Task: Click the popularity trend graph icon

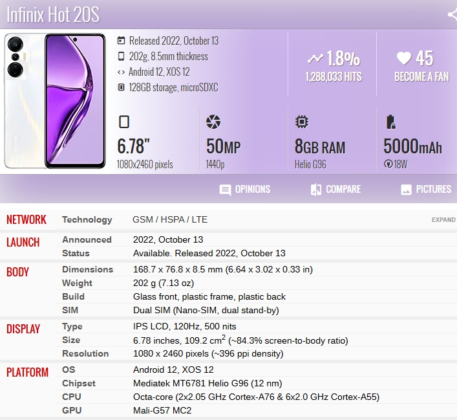Action: coord(315,59)
